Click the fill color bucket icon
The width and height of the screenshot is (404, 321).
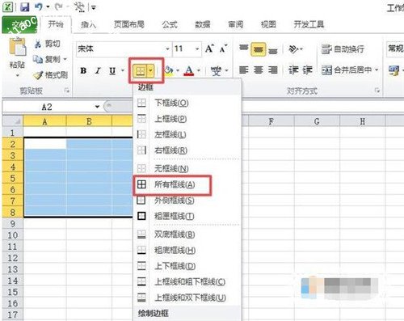169,70
